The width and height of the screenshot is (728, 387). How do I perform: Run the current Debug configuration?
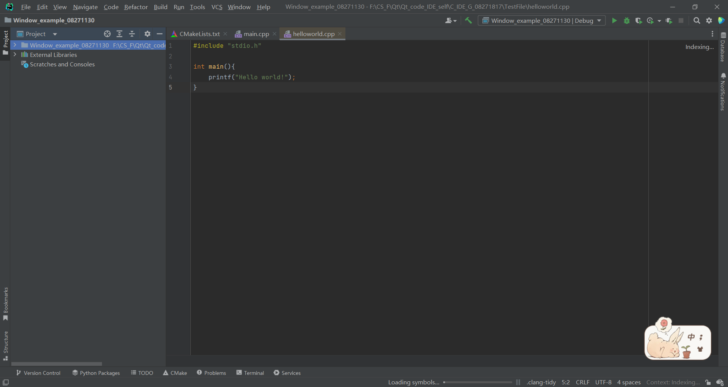coord(614,20)
